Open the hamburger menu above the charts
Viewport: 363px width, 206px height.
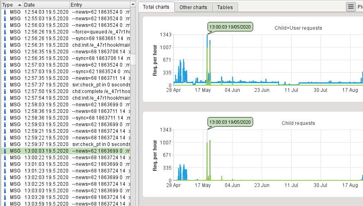coord(351,7)
